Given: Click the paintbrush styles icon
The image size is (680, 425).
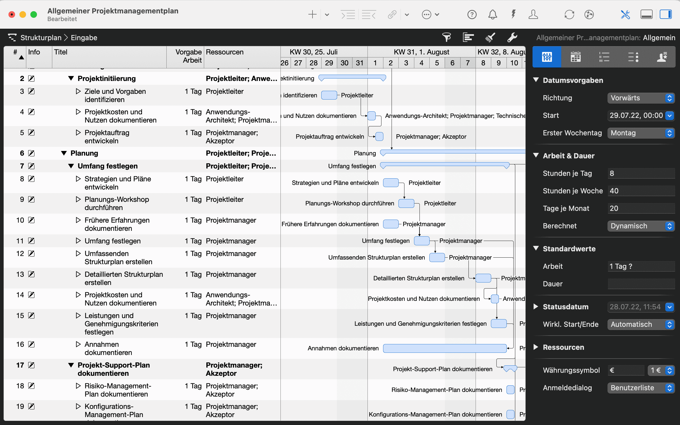Looking at the screenshot, I should (x=490, y=37).
